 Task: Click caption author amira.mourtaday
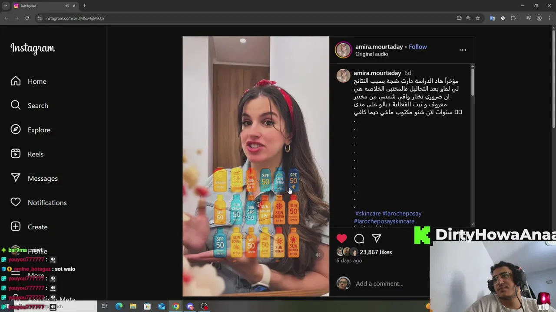377,73
